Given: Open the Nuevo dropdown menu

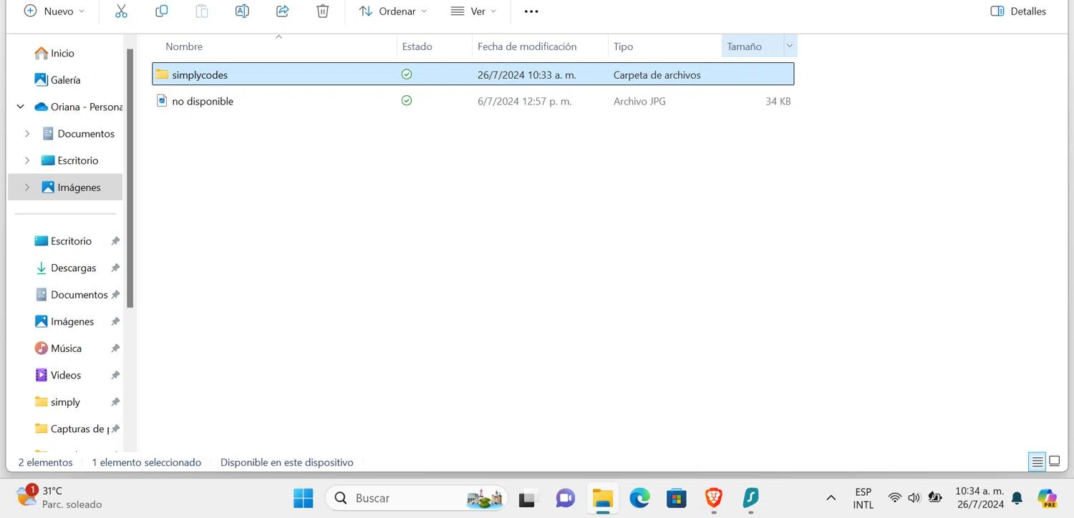Looking at the screenshot, I should pos(54,11).
